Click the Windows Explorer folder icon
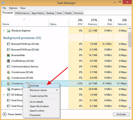 click(x=8, y=31)
